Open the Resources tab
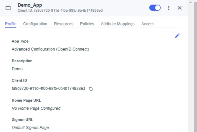This screenshot has height=132, width=197. point(64,24)
